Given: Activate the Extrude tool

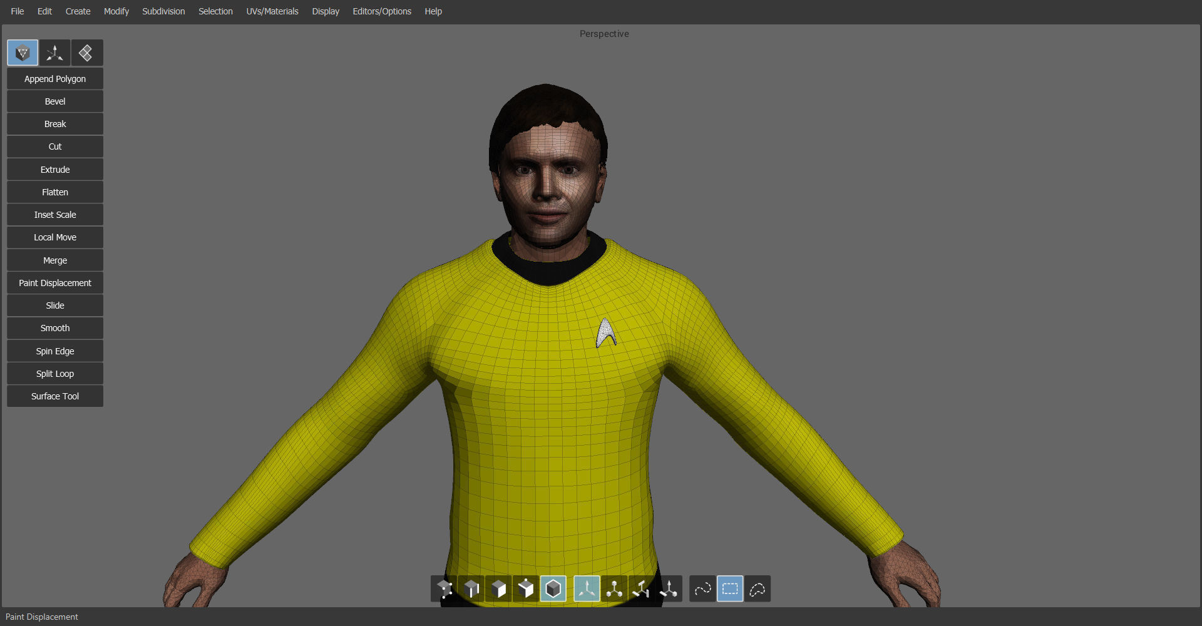Looking at the screenshot, I should [x=55, y=170].
